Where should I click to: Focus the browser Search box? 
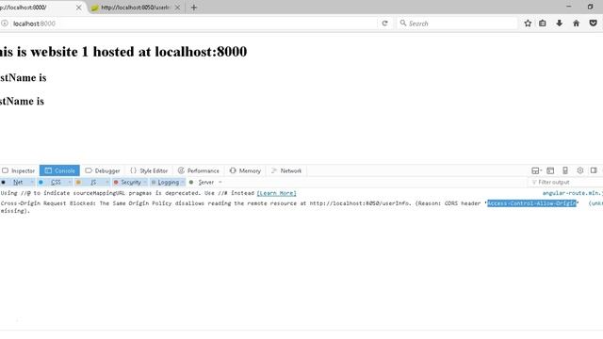point(458,24)
